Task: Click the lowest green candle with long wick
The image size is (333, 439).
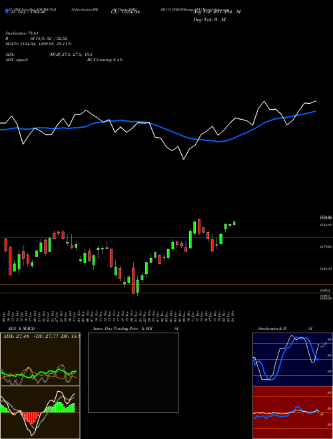Action: (x=138, y=286)
